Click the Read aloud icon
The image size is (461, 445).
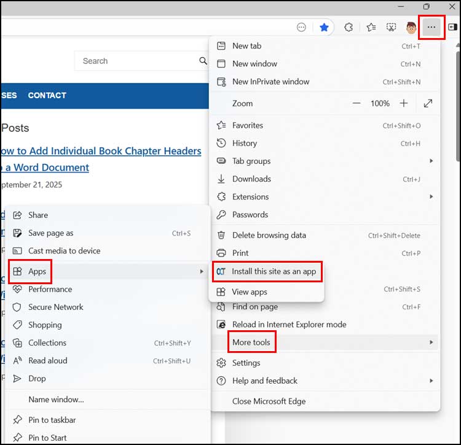pyautogui.click(x=17, y=361)
